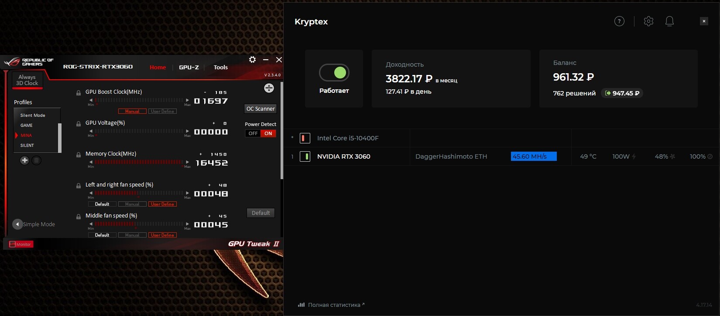Click the fan icon beside 48%
This screenshot has width=720, height=316.
(x=672, y=156)
